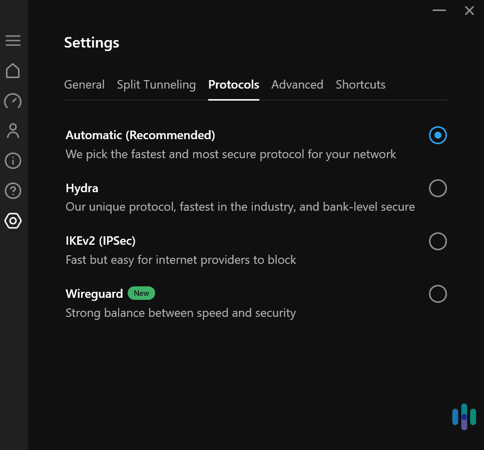Open the help question mark icon

(x=13, y=191)
